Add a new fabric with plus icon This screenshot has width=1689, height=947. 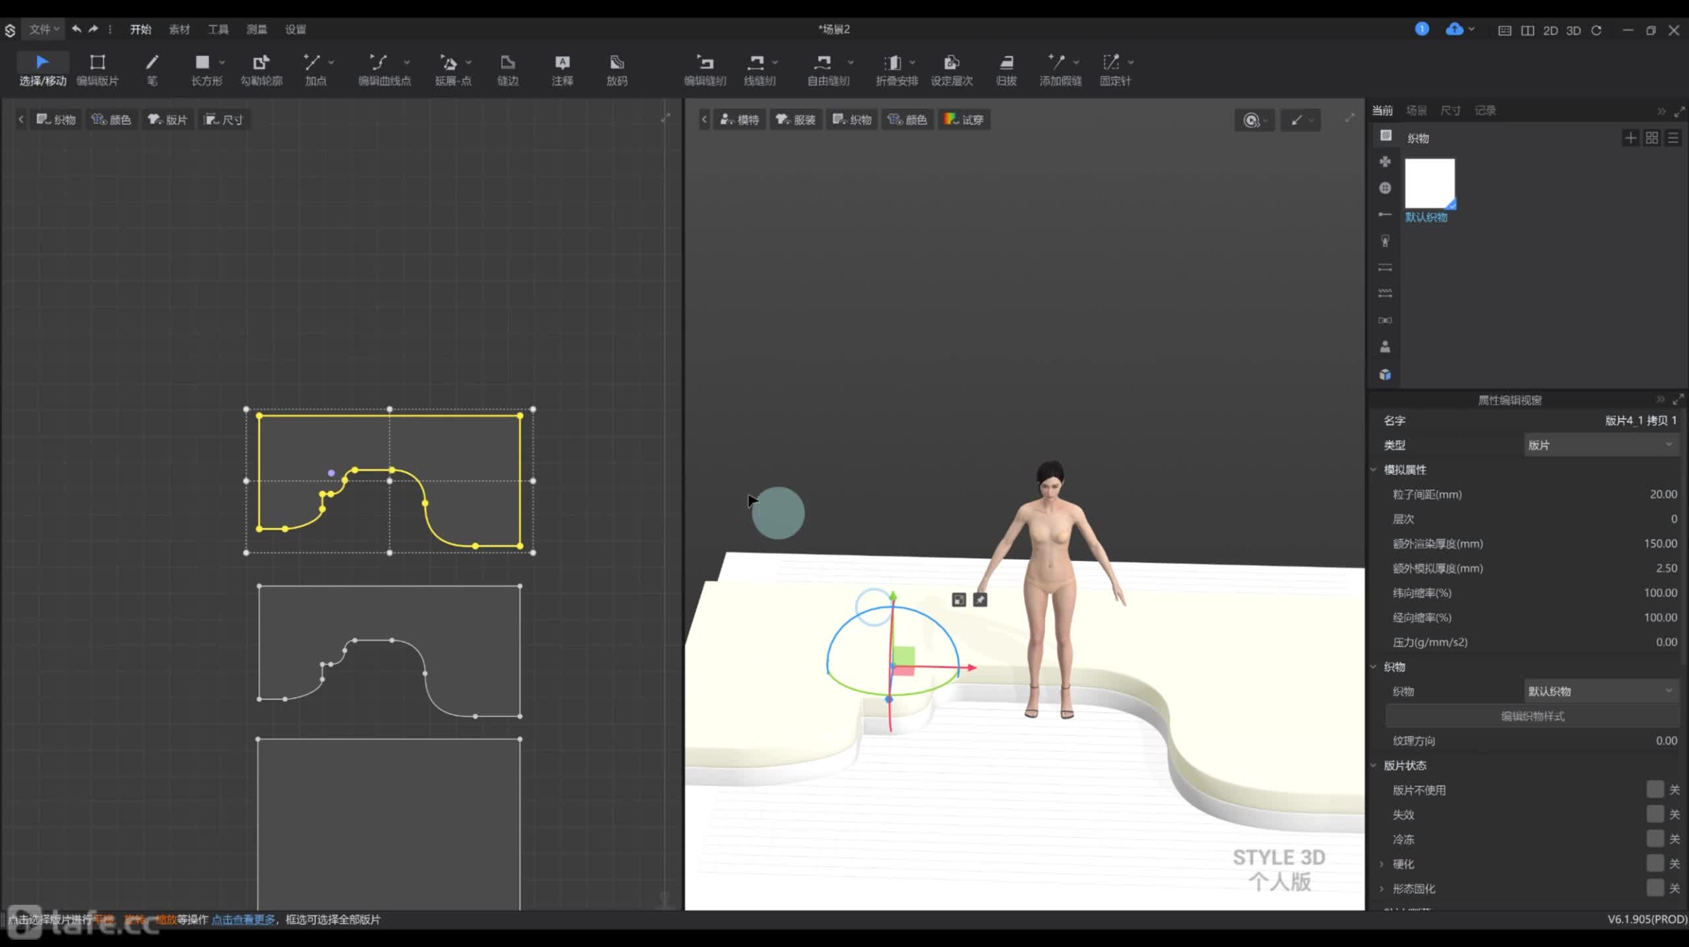click(x=1630, y=138)
